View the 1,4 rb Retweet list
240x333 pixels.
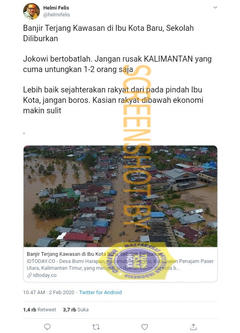point(40,310)
